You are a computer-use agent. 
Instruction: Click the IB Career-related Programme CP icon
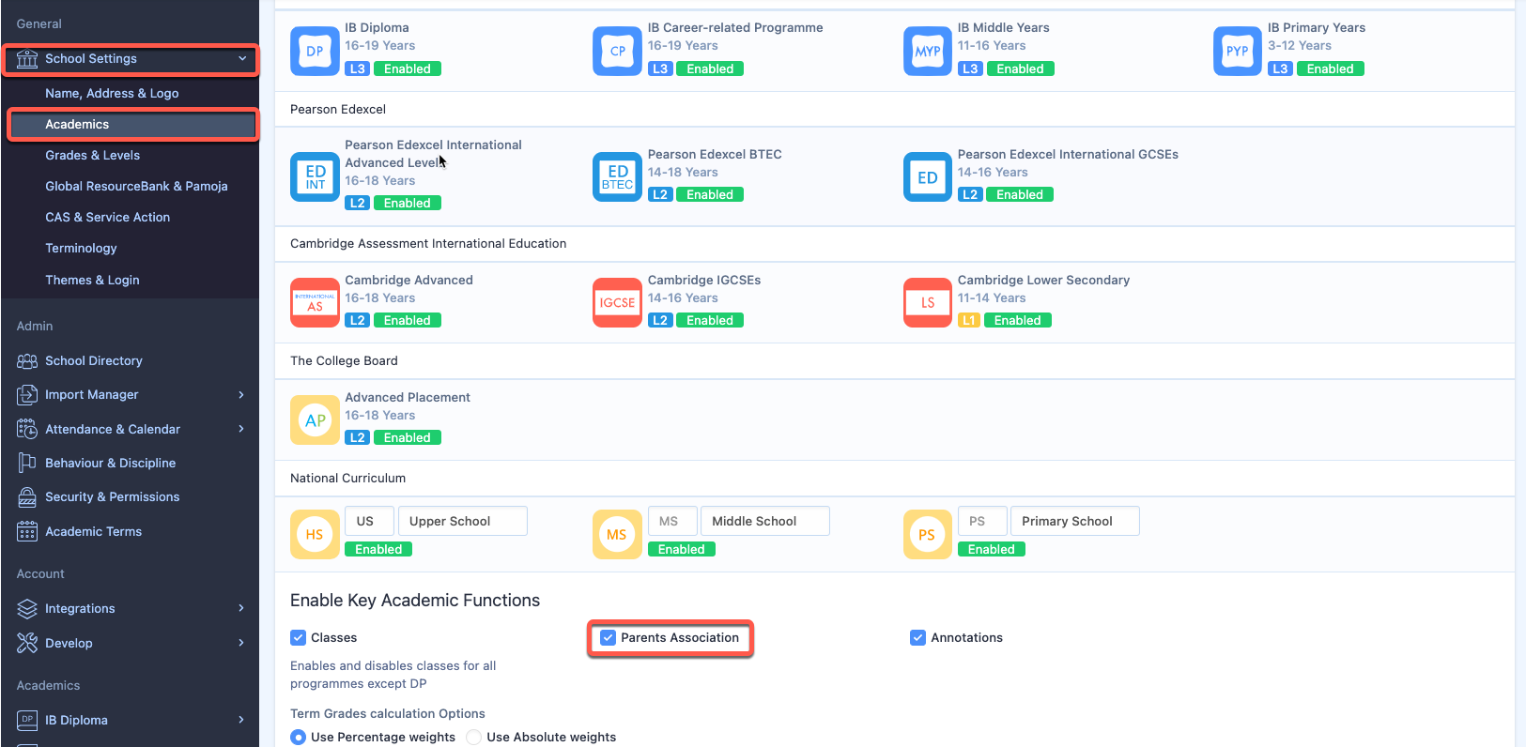pyautogui.click(x=617, y=52)
